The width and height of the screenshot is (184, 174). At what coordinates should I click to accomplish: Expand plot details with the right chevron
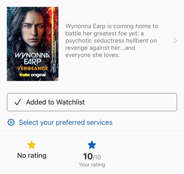175,41
